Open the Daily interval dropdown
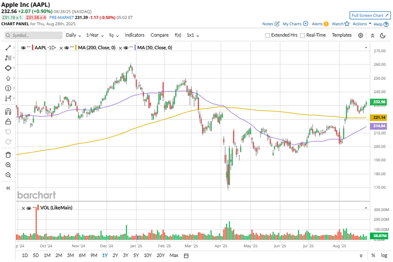The width and height of the screenshot is (393, 262). click(73, 35)
